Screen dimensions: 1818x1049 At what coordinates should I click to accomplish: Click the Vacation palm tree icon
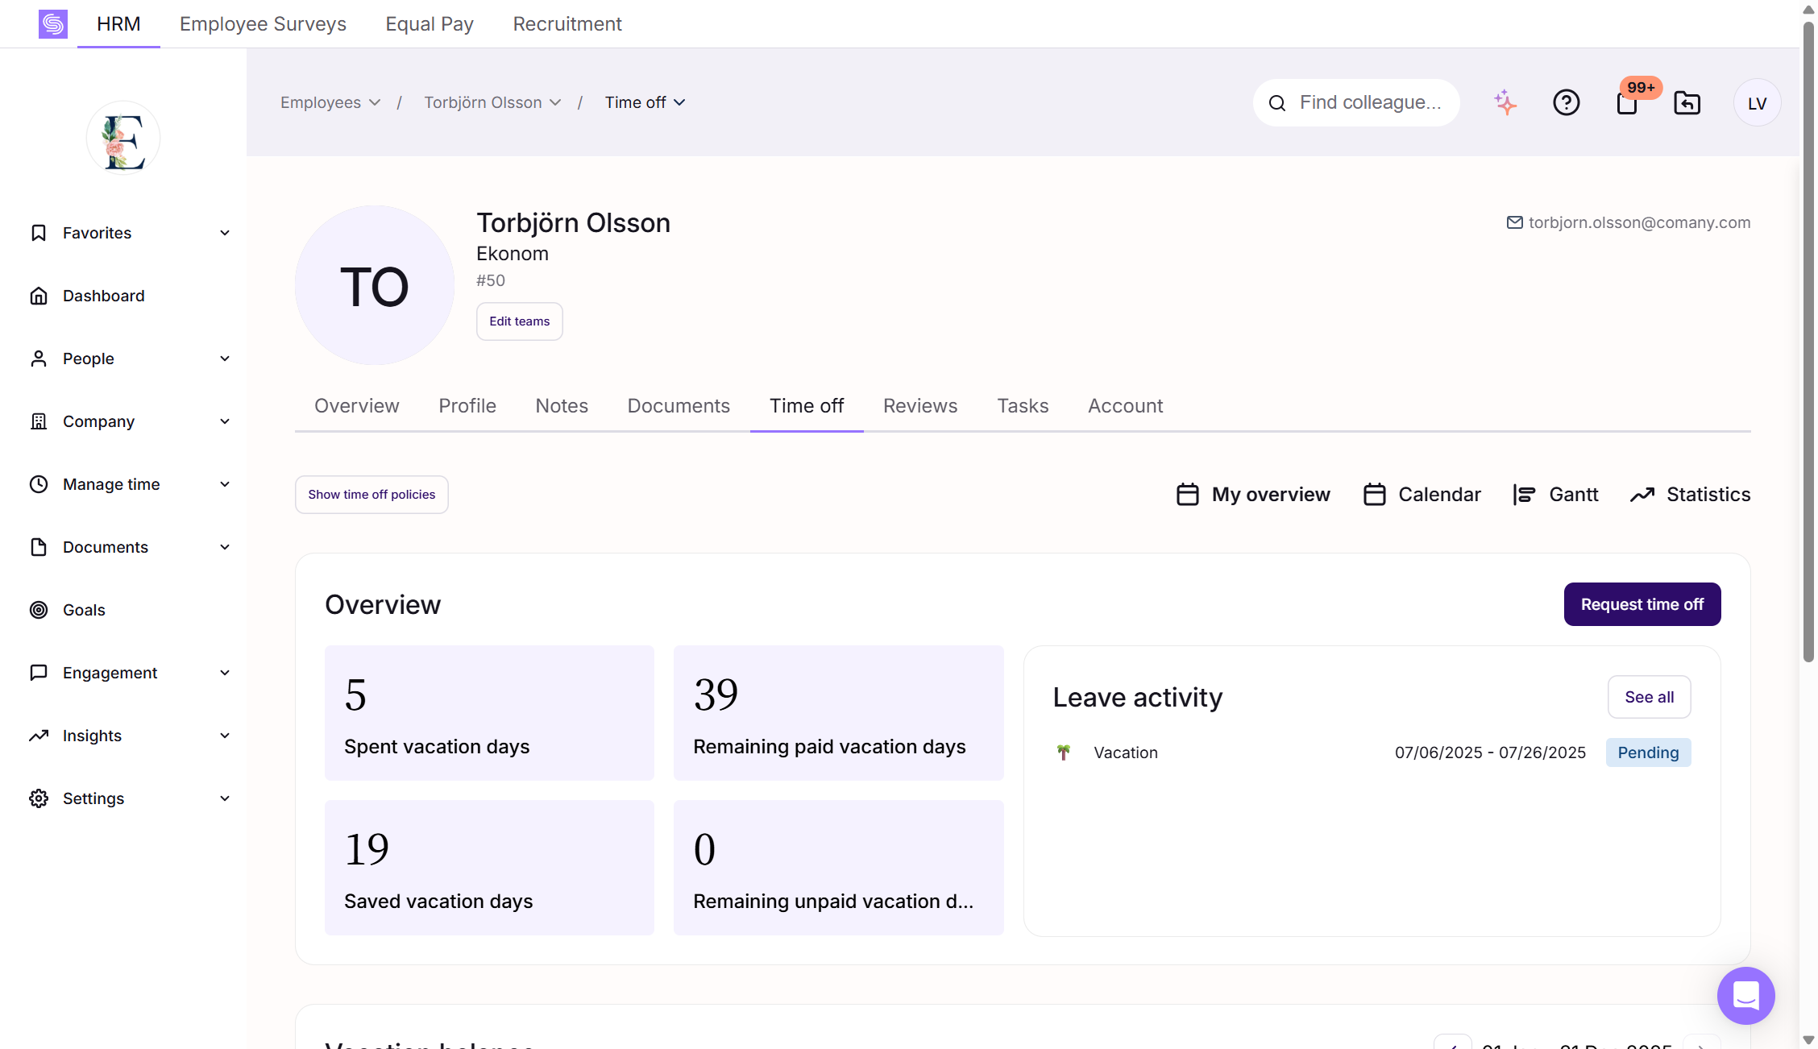(x=1064, y=753)
